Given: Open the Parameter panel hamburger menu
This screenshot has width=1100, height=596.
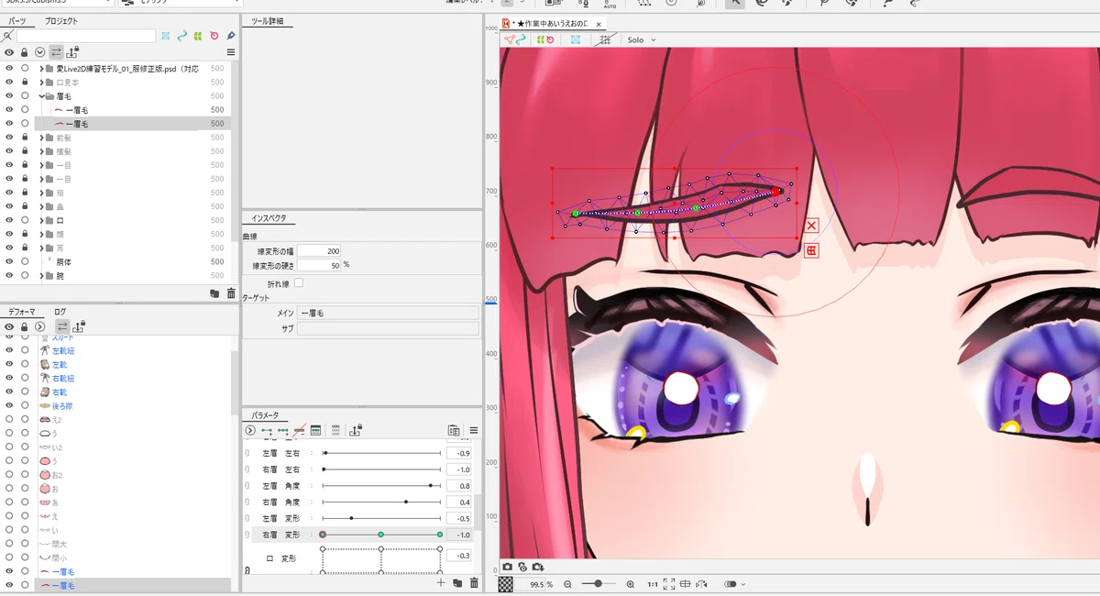Looking at the screenshot, I should click(474, 430).
